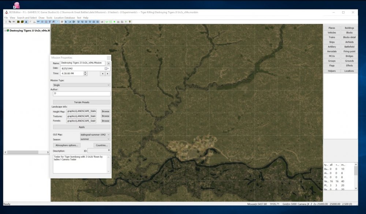Click the '>' button beside the mission Name
366x214 pixels.
point(108,63)
